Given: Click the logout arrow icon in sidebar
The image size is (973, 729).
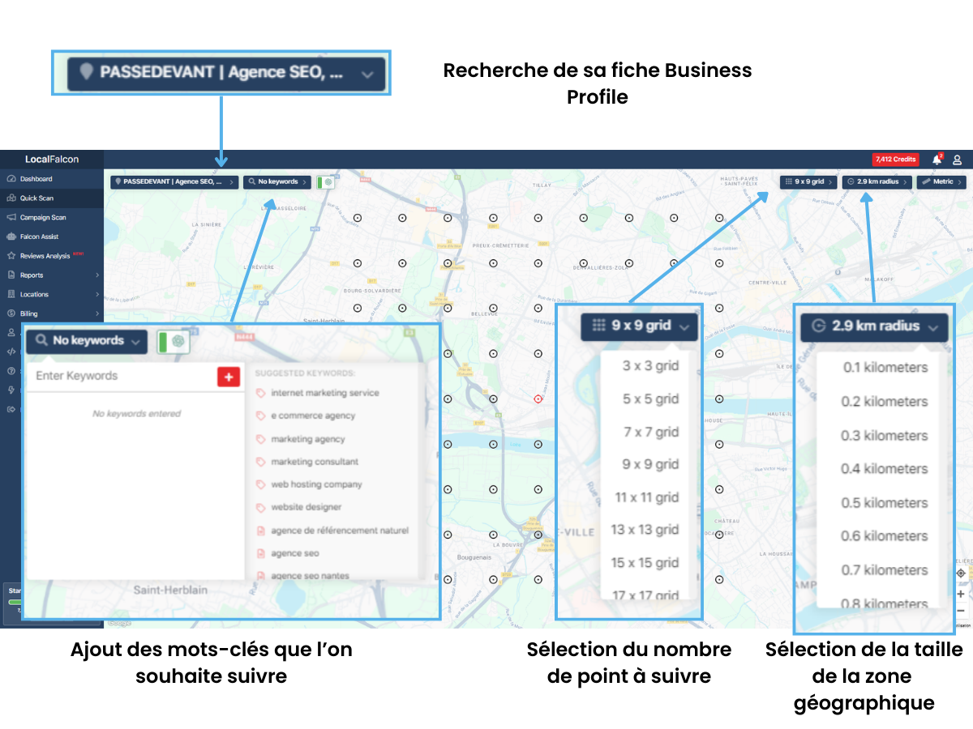Looking at the screenshot, I should tap(11, 409).
